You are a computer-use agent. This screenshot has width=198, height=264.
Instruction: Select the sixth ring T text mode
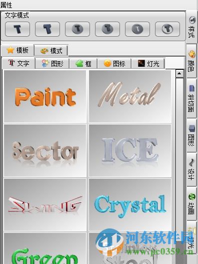tap(167, 29)
